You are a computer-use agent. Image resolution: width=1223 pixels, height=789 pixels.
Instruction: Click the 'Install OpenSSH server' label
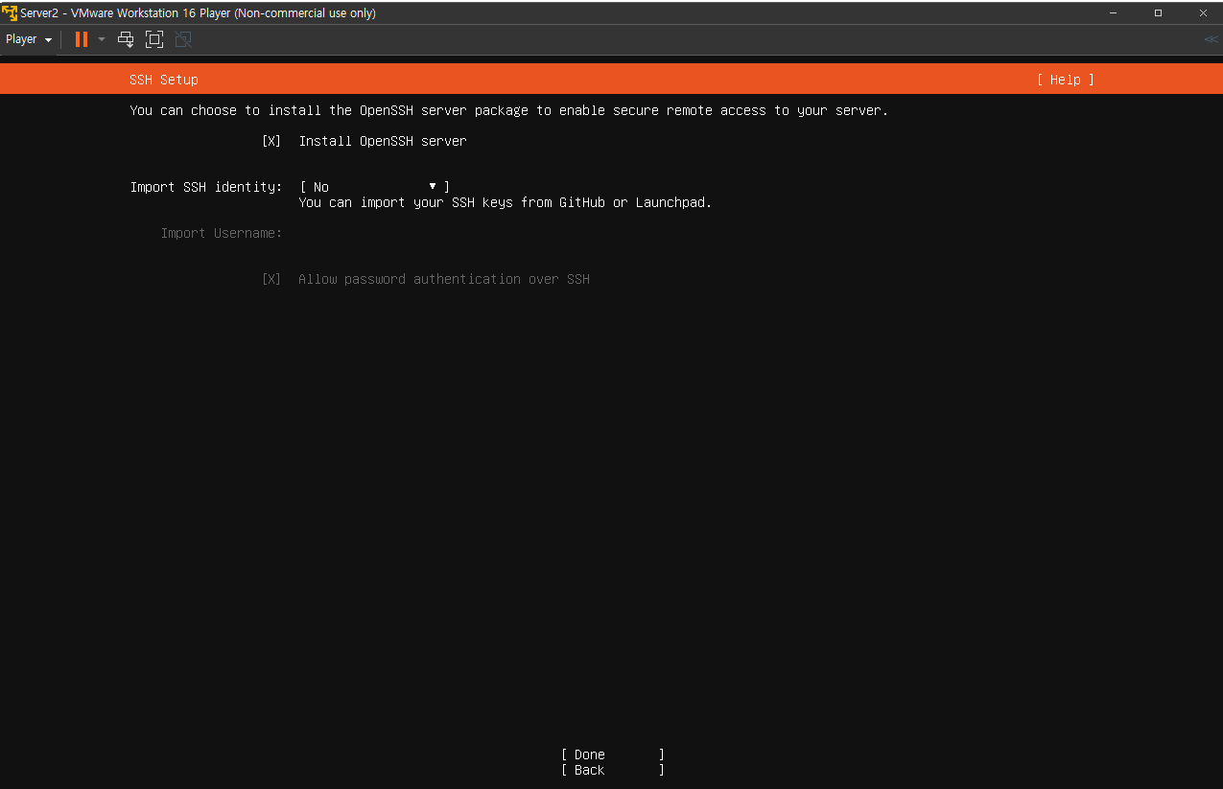pos(383,141)
